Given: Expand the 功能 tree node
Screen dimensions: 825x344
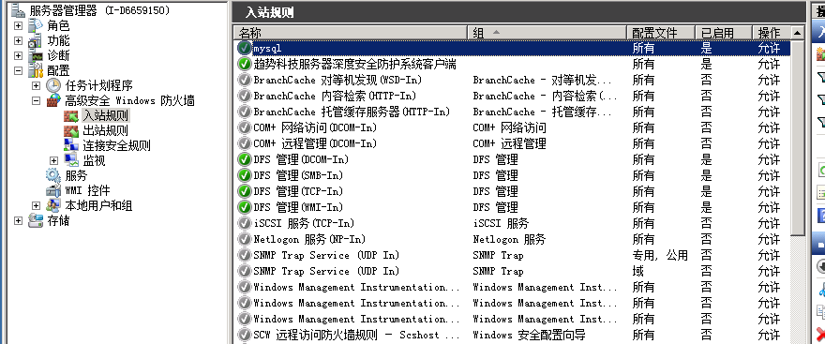Looking at the screenshot, I should 19,40.
